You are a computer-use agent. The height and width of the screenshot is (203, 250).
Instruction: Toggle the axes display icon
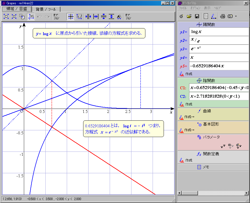[x=79, y=17]
